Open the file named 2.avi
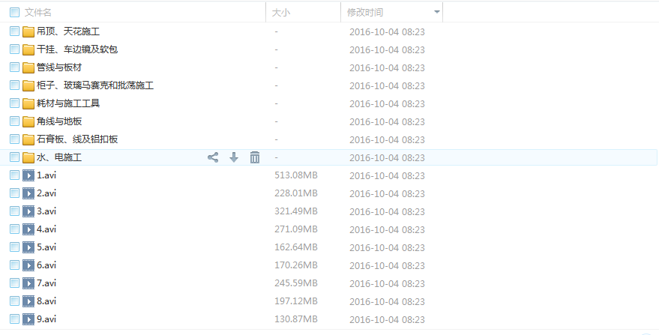 tap(46, 193)
